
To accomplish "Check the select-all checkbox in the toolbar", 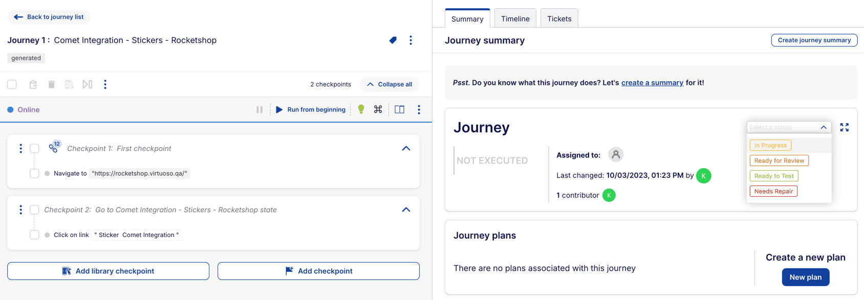I will click(x=12, y=84).
